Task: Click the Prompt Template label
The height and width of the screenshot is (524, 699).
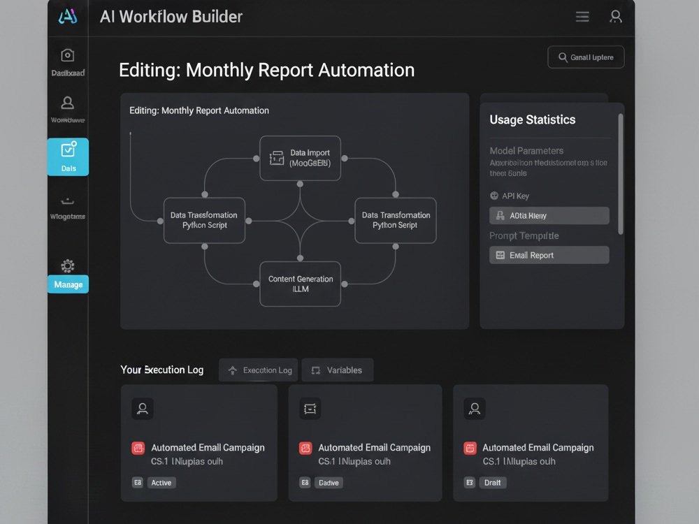Action: point(524,235)
